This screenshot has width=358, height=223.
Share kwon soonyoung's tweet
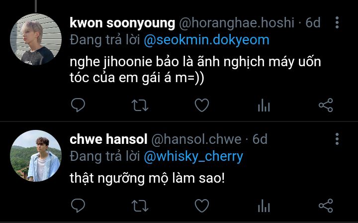pyautogui.click(x=326, y=105)
